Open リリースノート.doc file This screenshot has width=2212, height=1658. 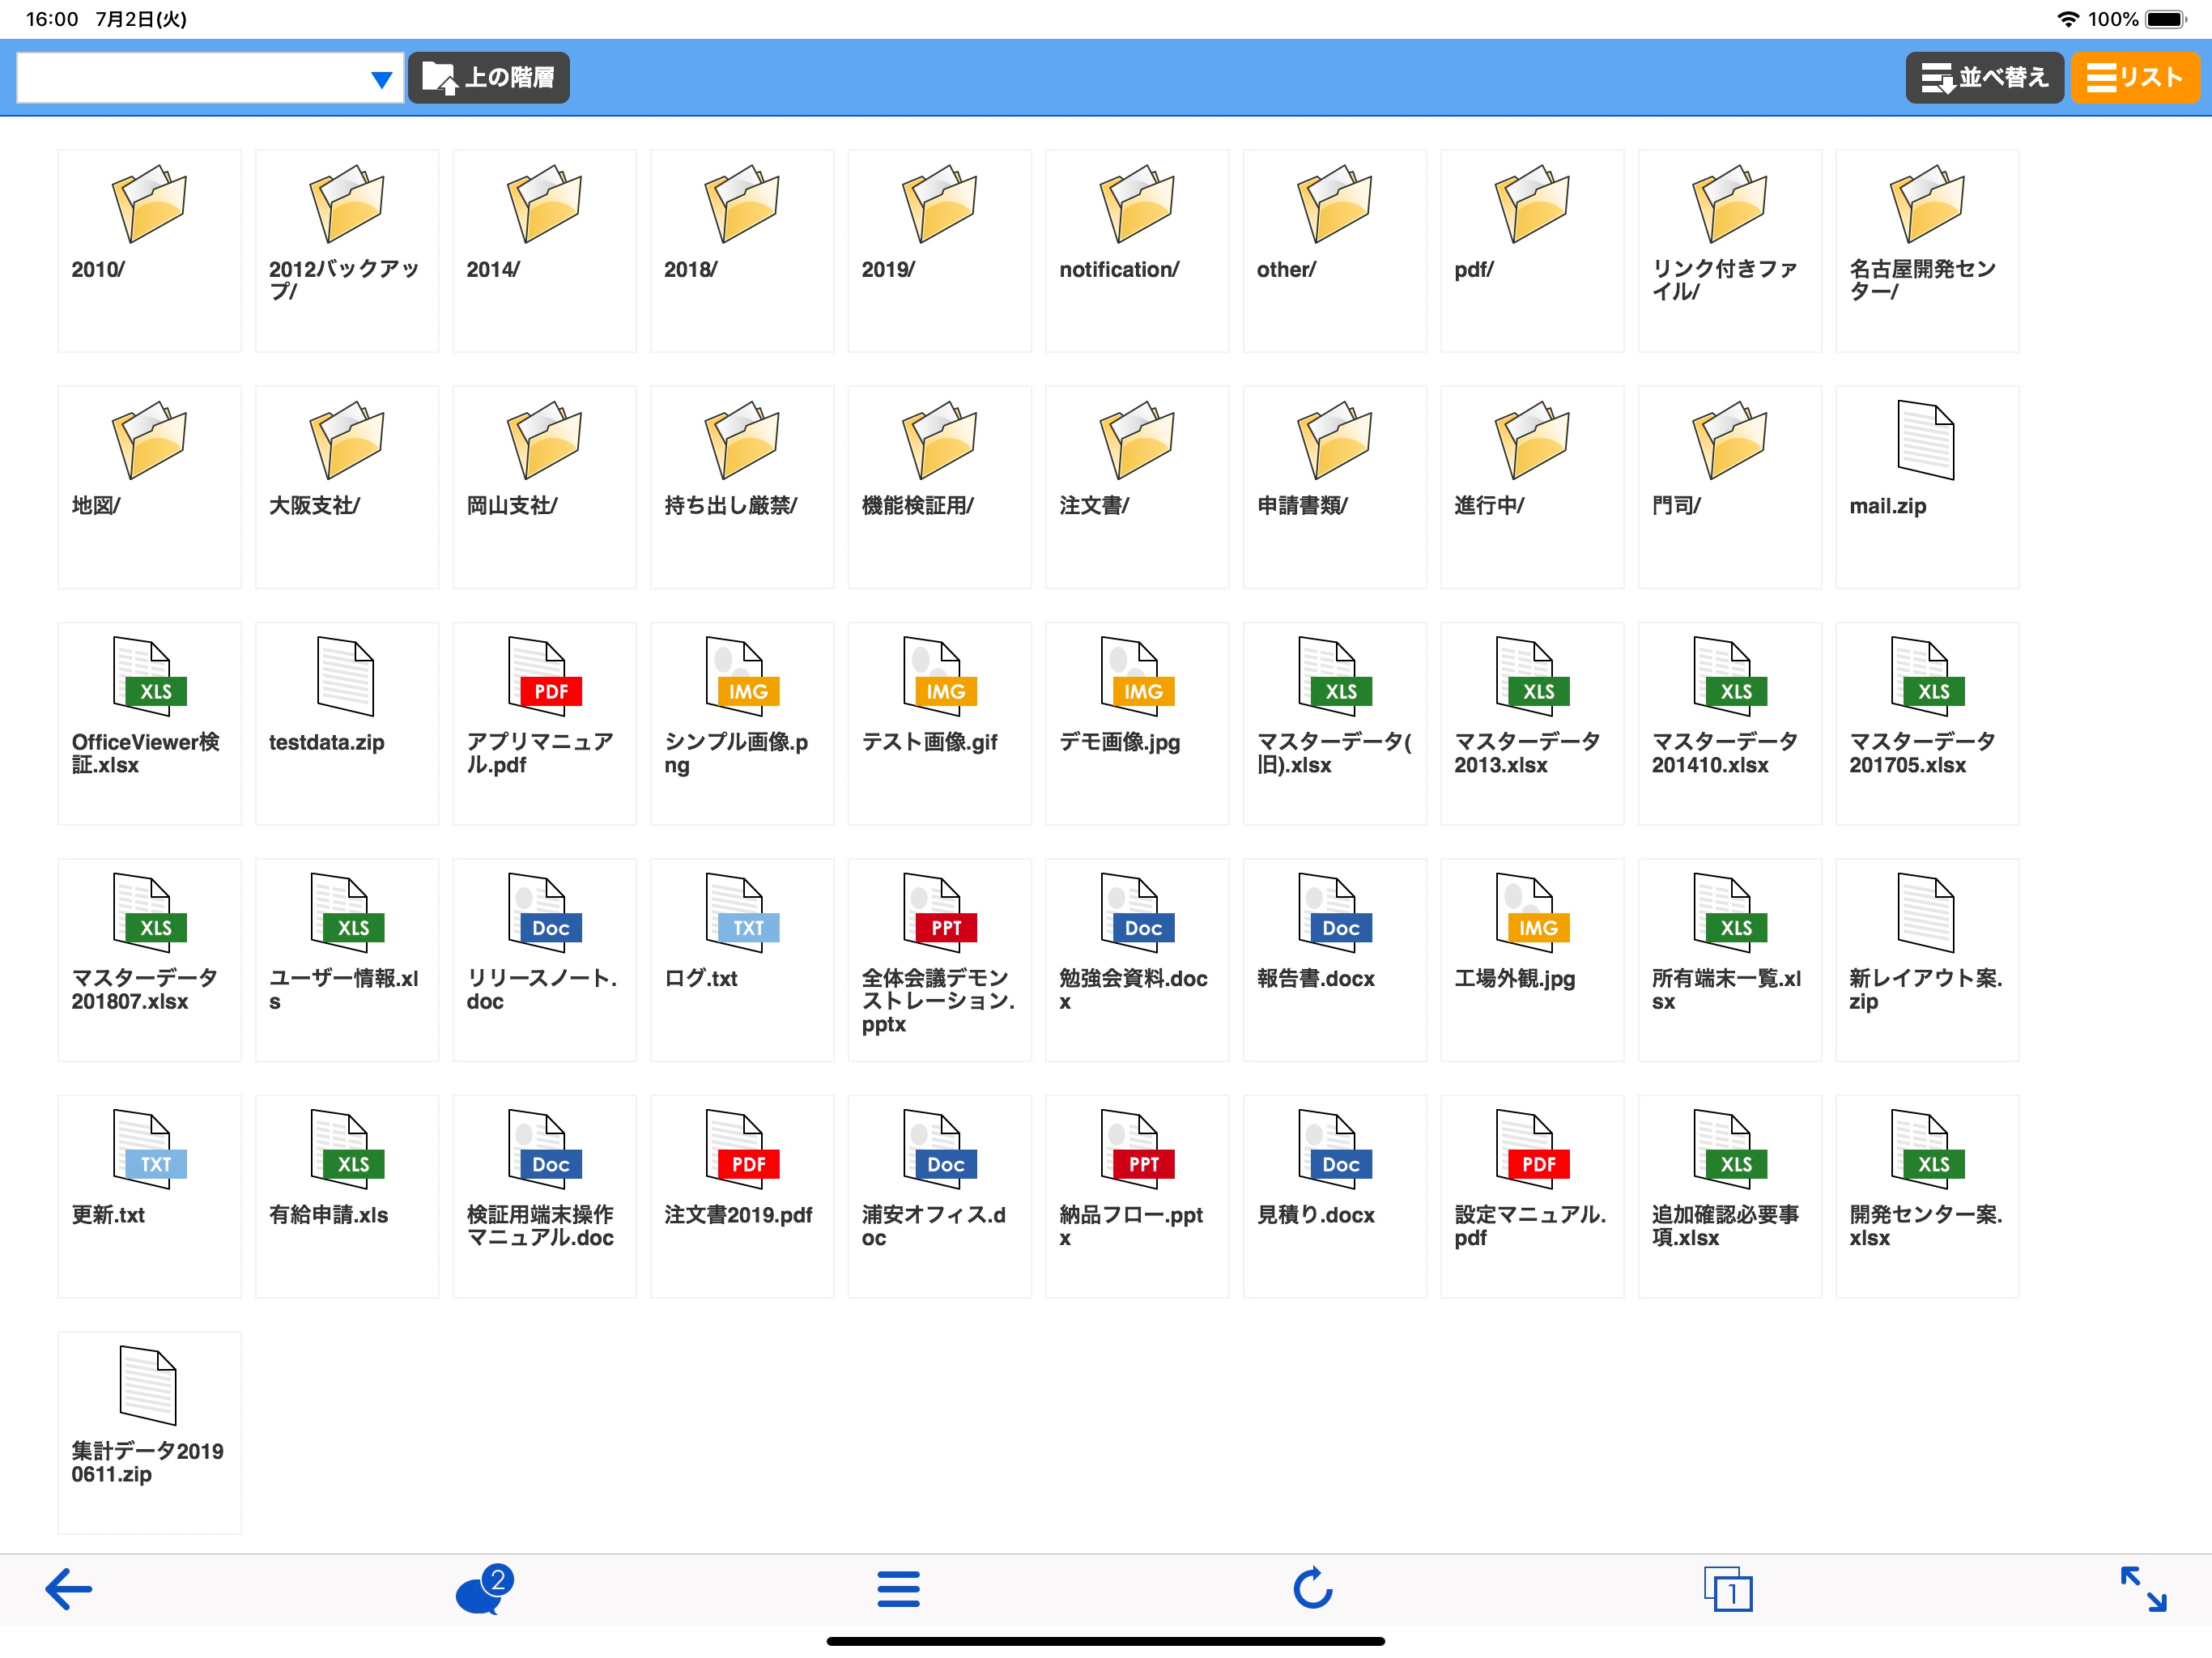pos(544,960)
